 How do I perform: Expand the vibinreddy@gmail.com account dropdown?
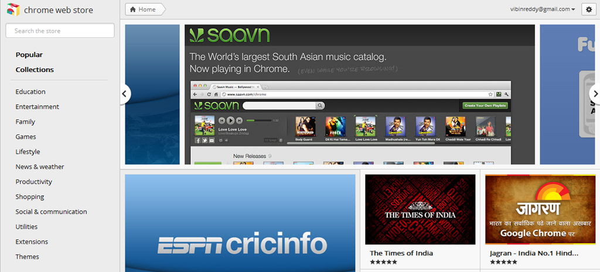coord(543,9)
